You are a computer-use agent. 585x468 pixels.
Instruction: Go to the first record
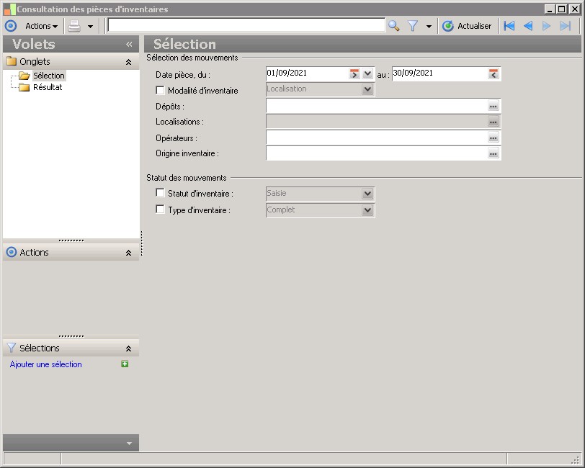(x=509, y=26)
